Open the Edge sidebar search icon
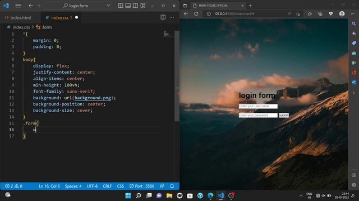Viewport: 359px width, 201px height. click(x=354, y=23)
